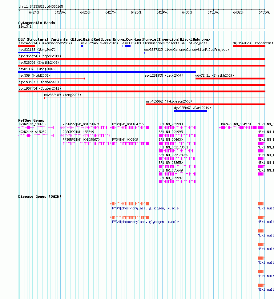The image size is (274, 299).
Task: Click the dgv1967n54 (Cooper2011) variant label
Action: click(40, 89)
